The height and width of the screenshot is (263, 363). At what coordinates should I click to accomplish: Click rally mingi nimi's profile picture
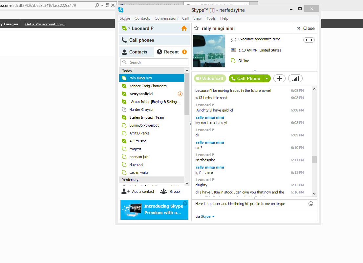209,51
